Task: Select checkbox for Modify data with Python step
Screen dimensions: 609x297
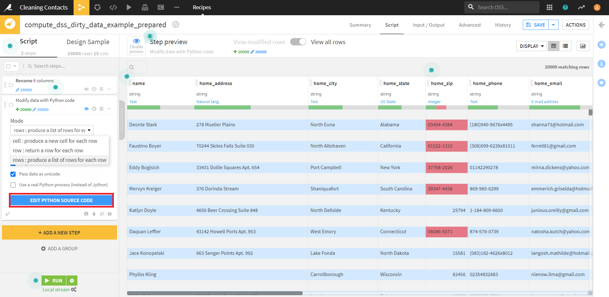Action: tap(11, 105)
